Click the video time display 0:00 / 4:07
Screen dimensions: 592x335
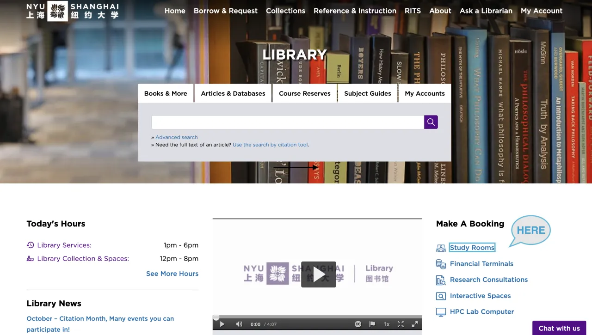click(x=264, y=324)
